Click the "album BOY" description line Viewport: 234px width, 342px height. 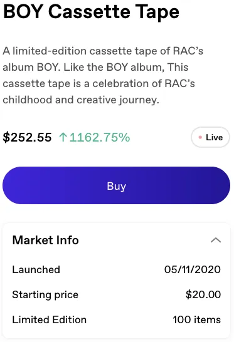pos(95,67)
